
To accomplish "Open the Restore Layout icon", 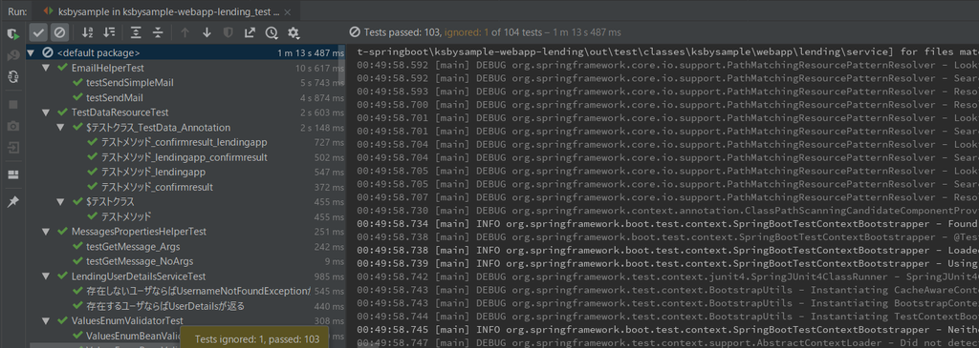I will tap(12, 174).
